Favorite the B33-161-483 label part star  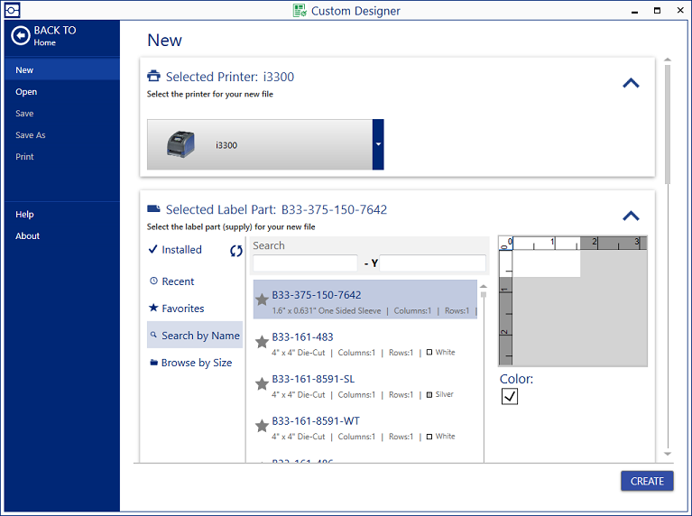[x=262, y=342]
